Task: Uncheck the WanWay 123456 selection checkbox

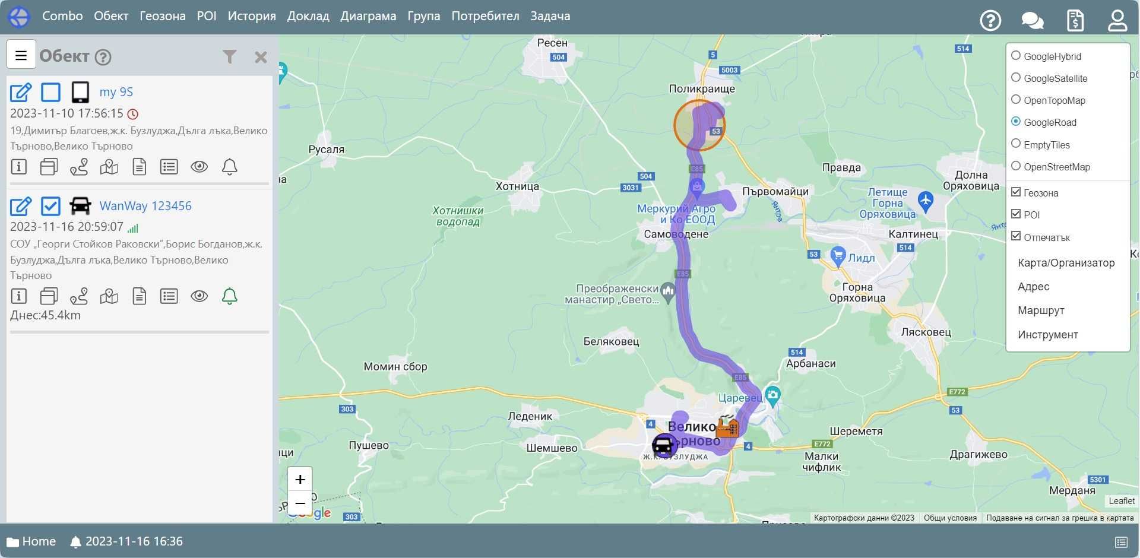Action: (x=50, y=206)
